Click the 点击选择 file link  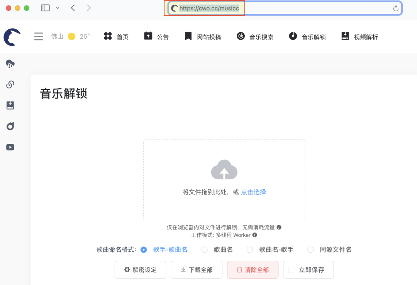253,192
